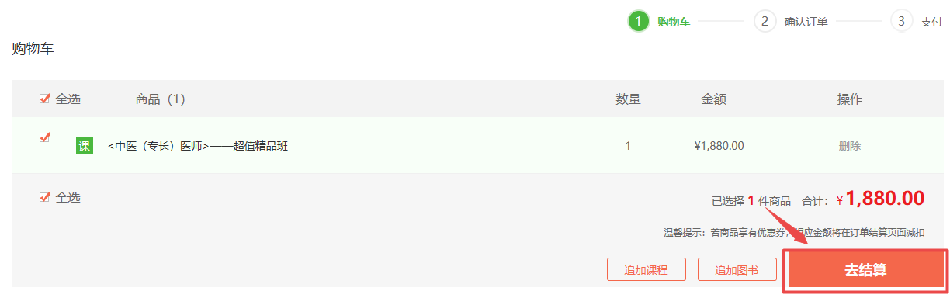Select the 支付 step label
The width and height of the screenshot is (950, 305).
(931, 22)
